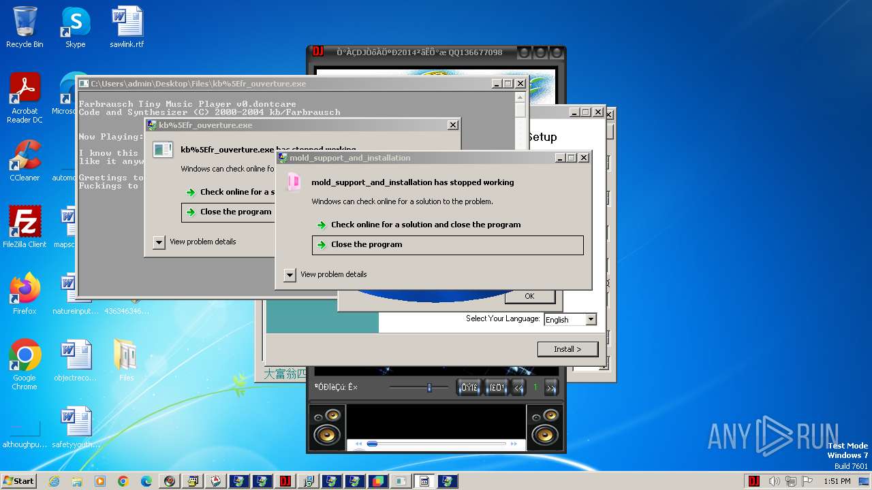The width and height of the screenshot is (872, 490).
Task: Click the ÔŸÍ£ button in DJ player
Action: (x=469, y=387)
